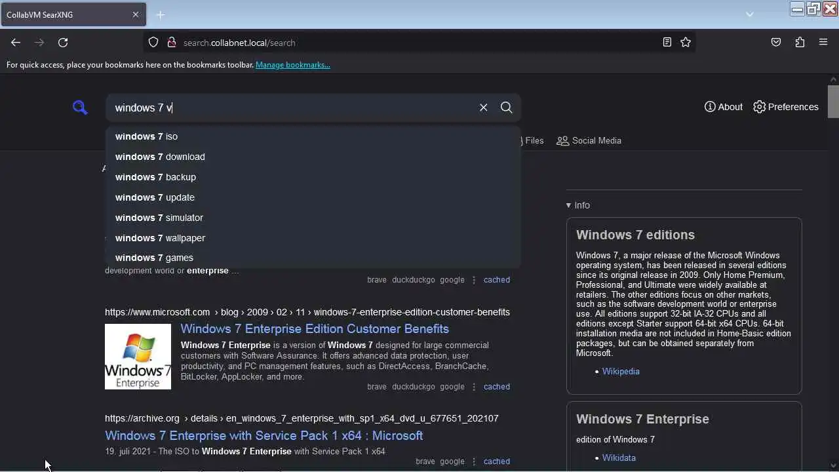
Task: Select suggestion windows 7 download
Action: click(x=313, y=157)
